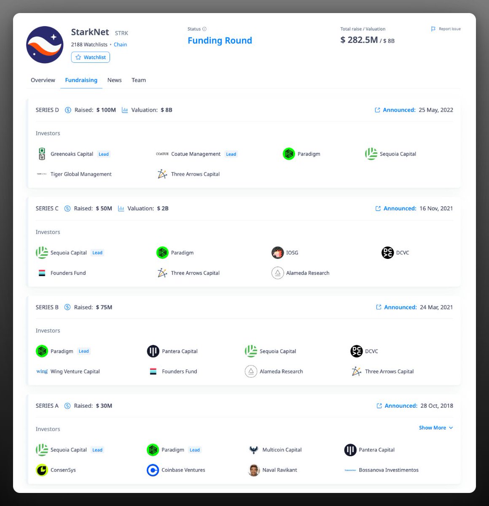Open the Chain category link
The width and height of the screenshot is (489, 506).
120,45
